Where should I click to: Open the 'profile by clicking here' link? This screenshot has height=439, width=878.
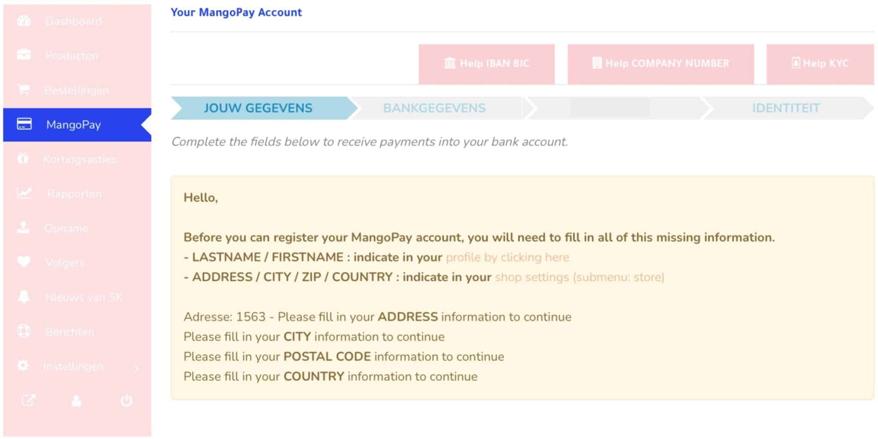point(508,257)
